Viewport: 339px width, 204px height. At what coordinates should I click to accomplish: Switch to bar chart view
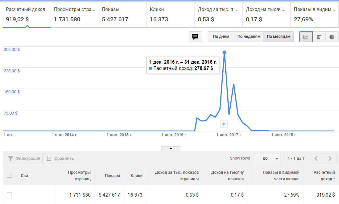pyautogui.click(x=319, y=37)
